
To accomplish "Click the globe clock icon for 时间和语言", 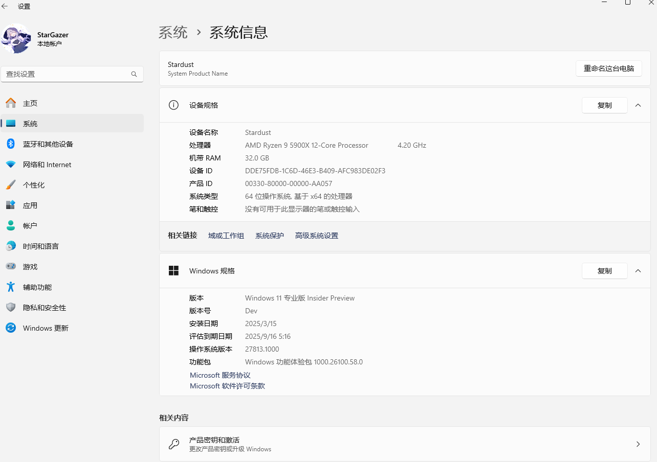I will click(x=11, y=246).
